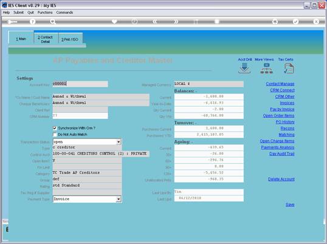Open the Functions menu
Viewport: 327px width, 244px height.
pos(45,13)
